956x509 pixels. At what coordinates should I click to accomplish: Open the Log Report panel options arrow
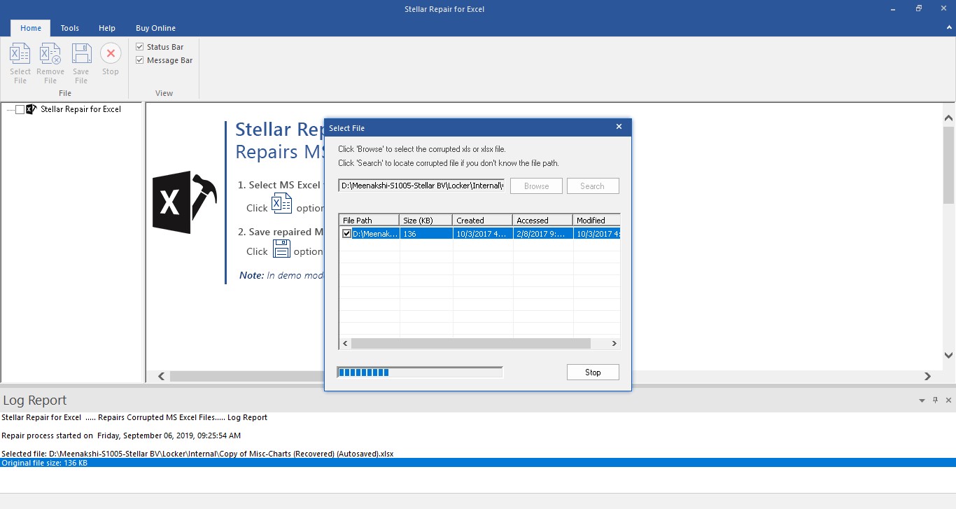tap(922, 400)
